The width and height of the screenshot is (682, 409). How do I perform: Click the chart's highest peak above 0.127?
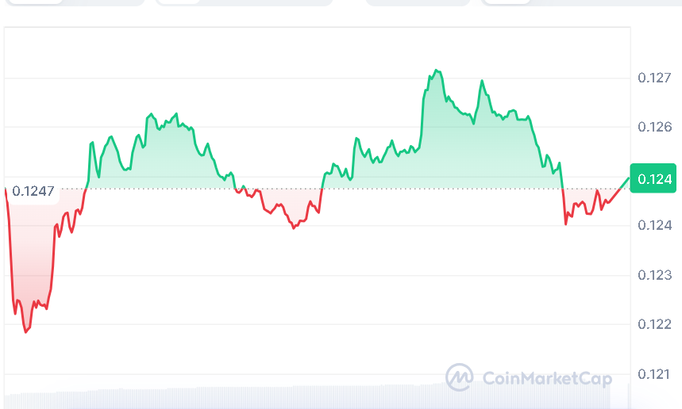436,71
